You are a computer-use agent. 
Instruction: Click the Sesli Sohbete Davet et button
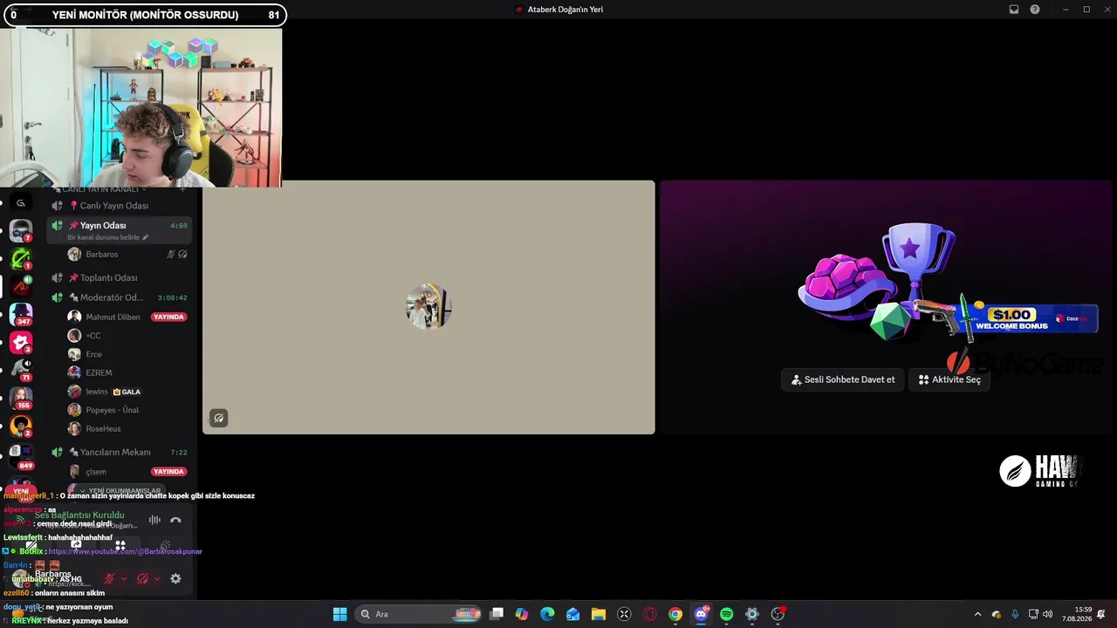click(x=843, y=379)
